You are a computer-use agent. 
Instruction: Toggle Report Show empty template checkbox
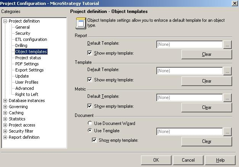coord(90,53)
